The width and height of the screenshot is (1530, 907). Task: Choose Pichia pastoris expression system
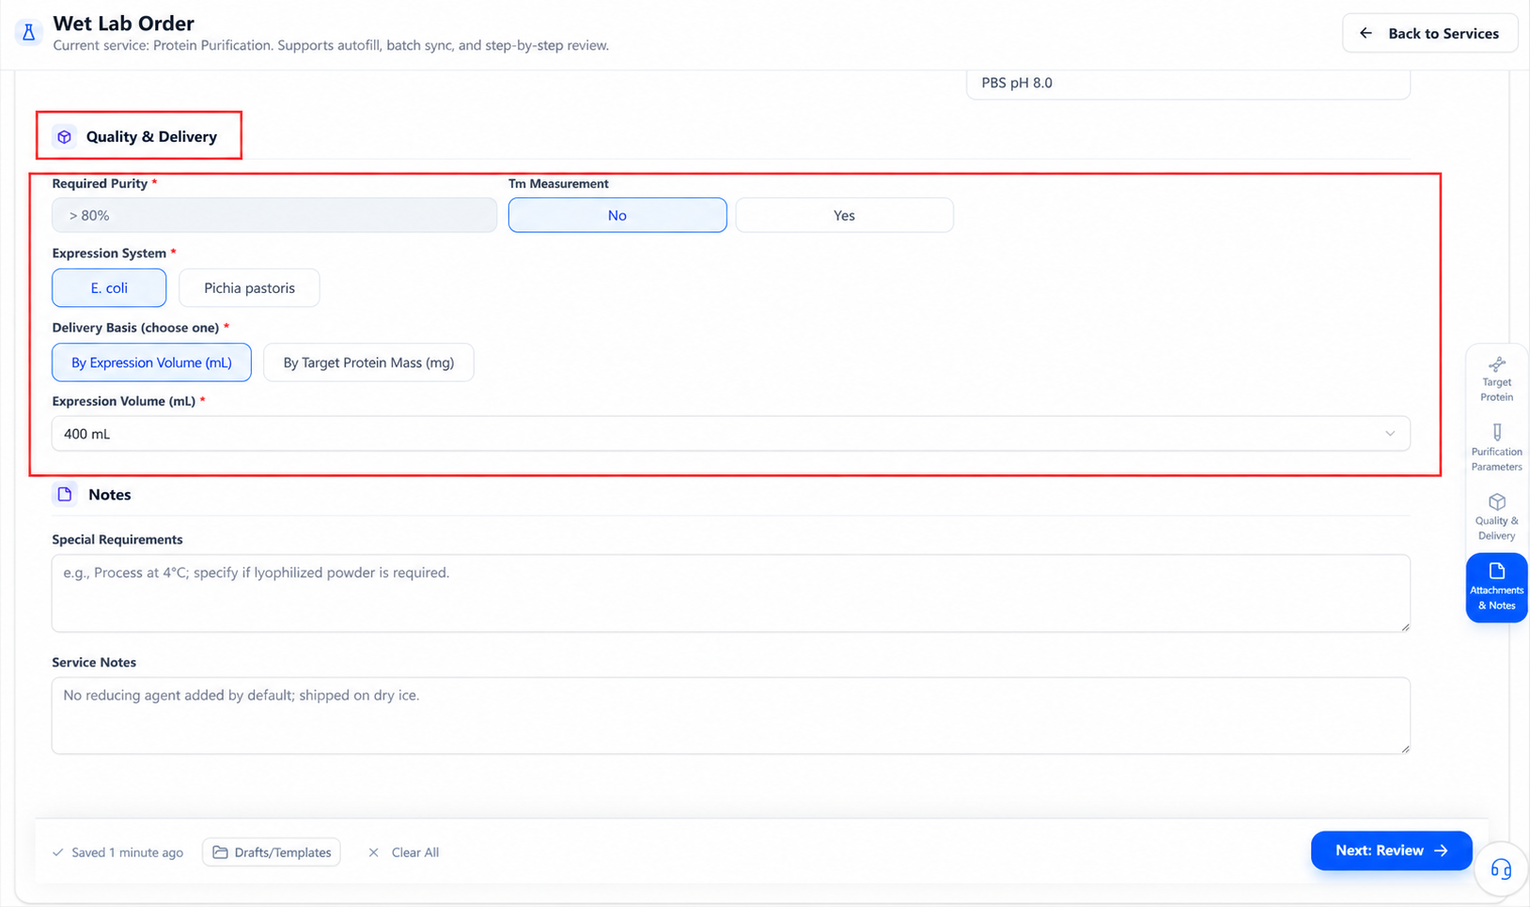click(249, 288)
